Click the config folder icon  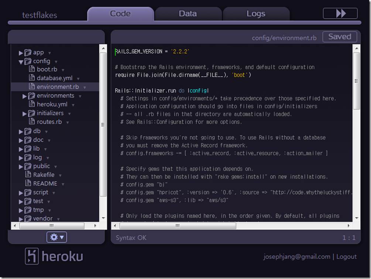pyautogui.click(x=28, y=61)
